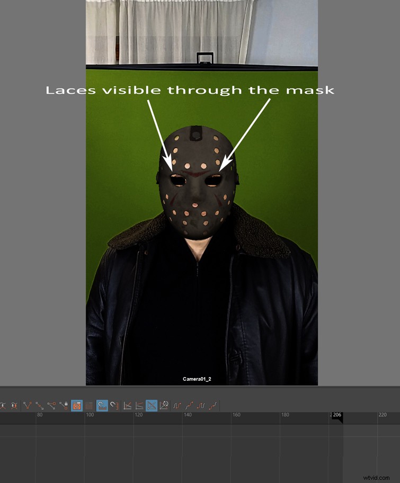The width and height of the screenshot is (400, 483).
Task: Toggle the highlighted Normalized View icon
Action: point(152,406)
